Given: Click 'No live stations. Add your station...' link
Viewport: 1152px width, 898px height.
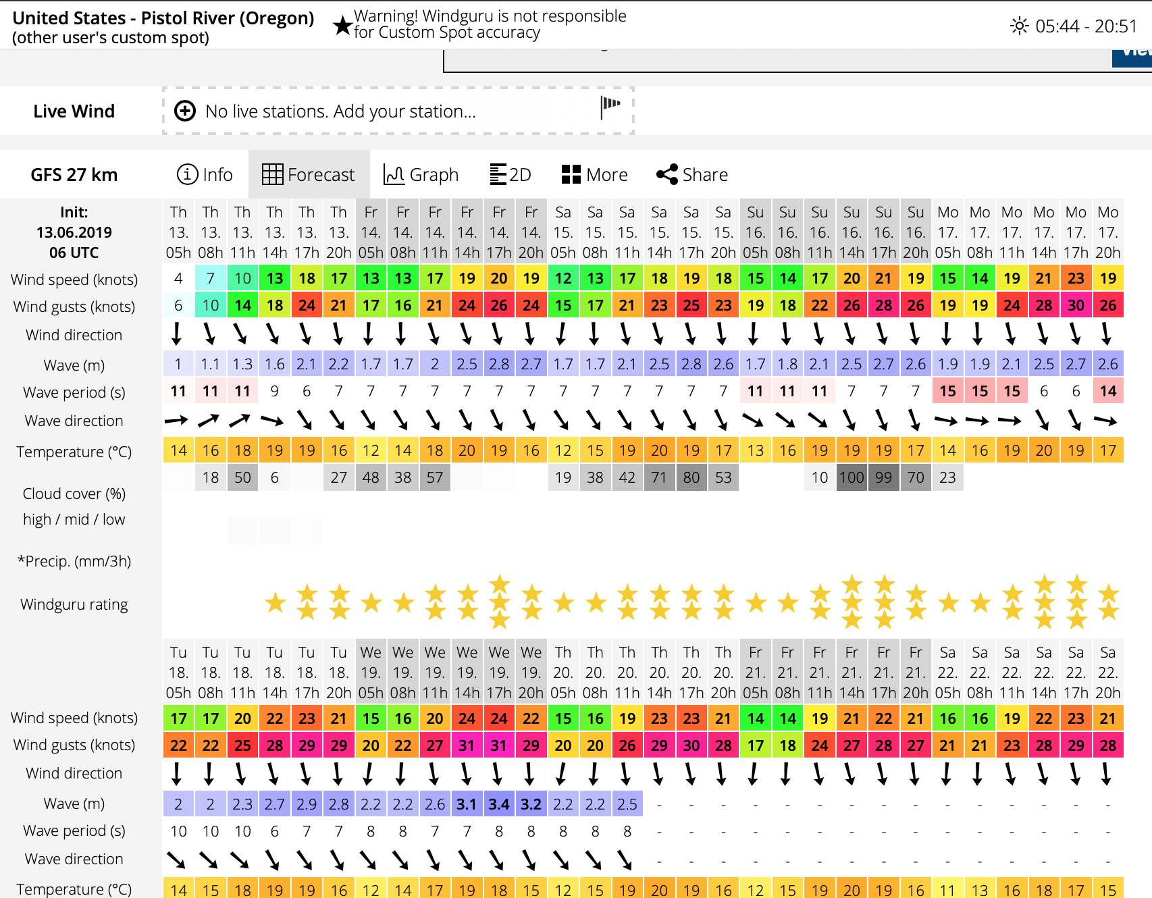Looking at the screenshot, I should tap(340, 111).
